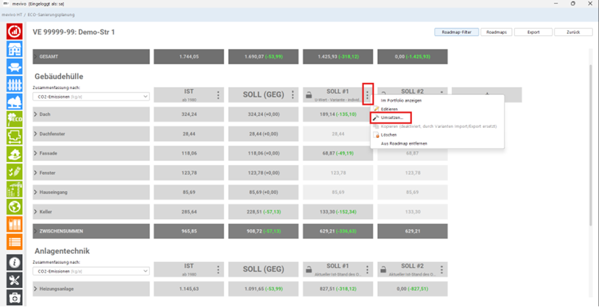The image size is (599, 307).
Task: Click the Roadmaps button
Action: pyautogui.click(x=496, y=32)
